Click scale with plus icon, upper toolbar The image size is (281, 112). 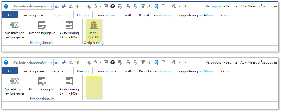tap(88, 7)
